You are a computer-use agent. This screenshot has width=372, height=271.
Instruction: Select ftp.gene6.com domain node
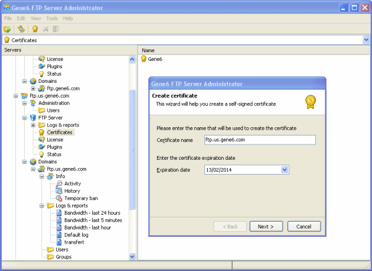pyautogui.click(x=63, y=88)
